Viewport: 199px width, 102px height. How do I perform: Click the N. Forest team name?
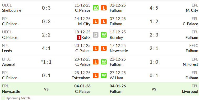[x=191, y=64]
